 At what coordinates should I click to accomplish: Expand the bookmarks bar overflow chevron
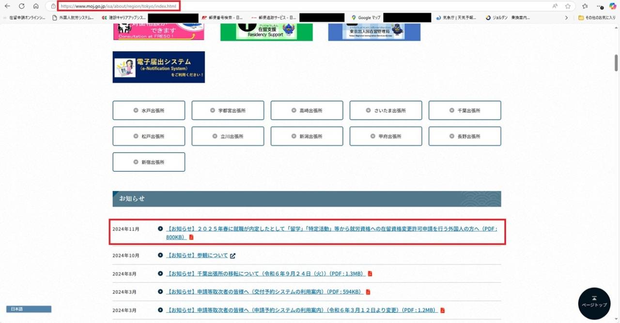pyautogui.click(x=567, y=18)
